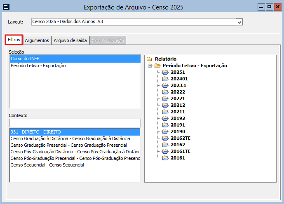Choose Período Letivo - Exportação in Seleção list

click(x=75, y=66)
